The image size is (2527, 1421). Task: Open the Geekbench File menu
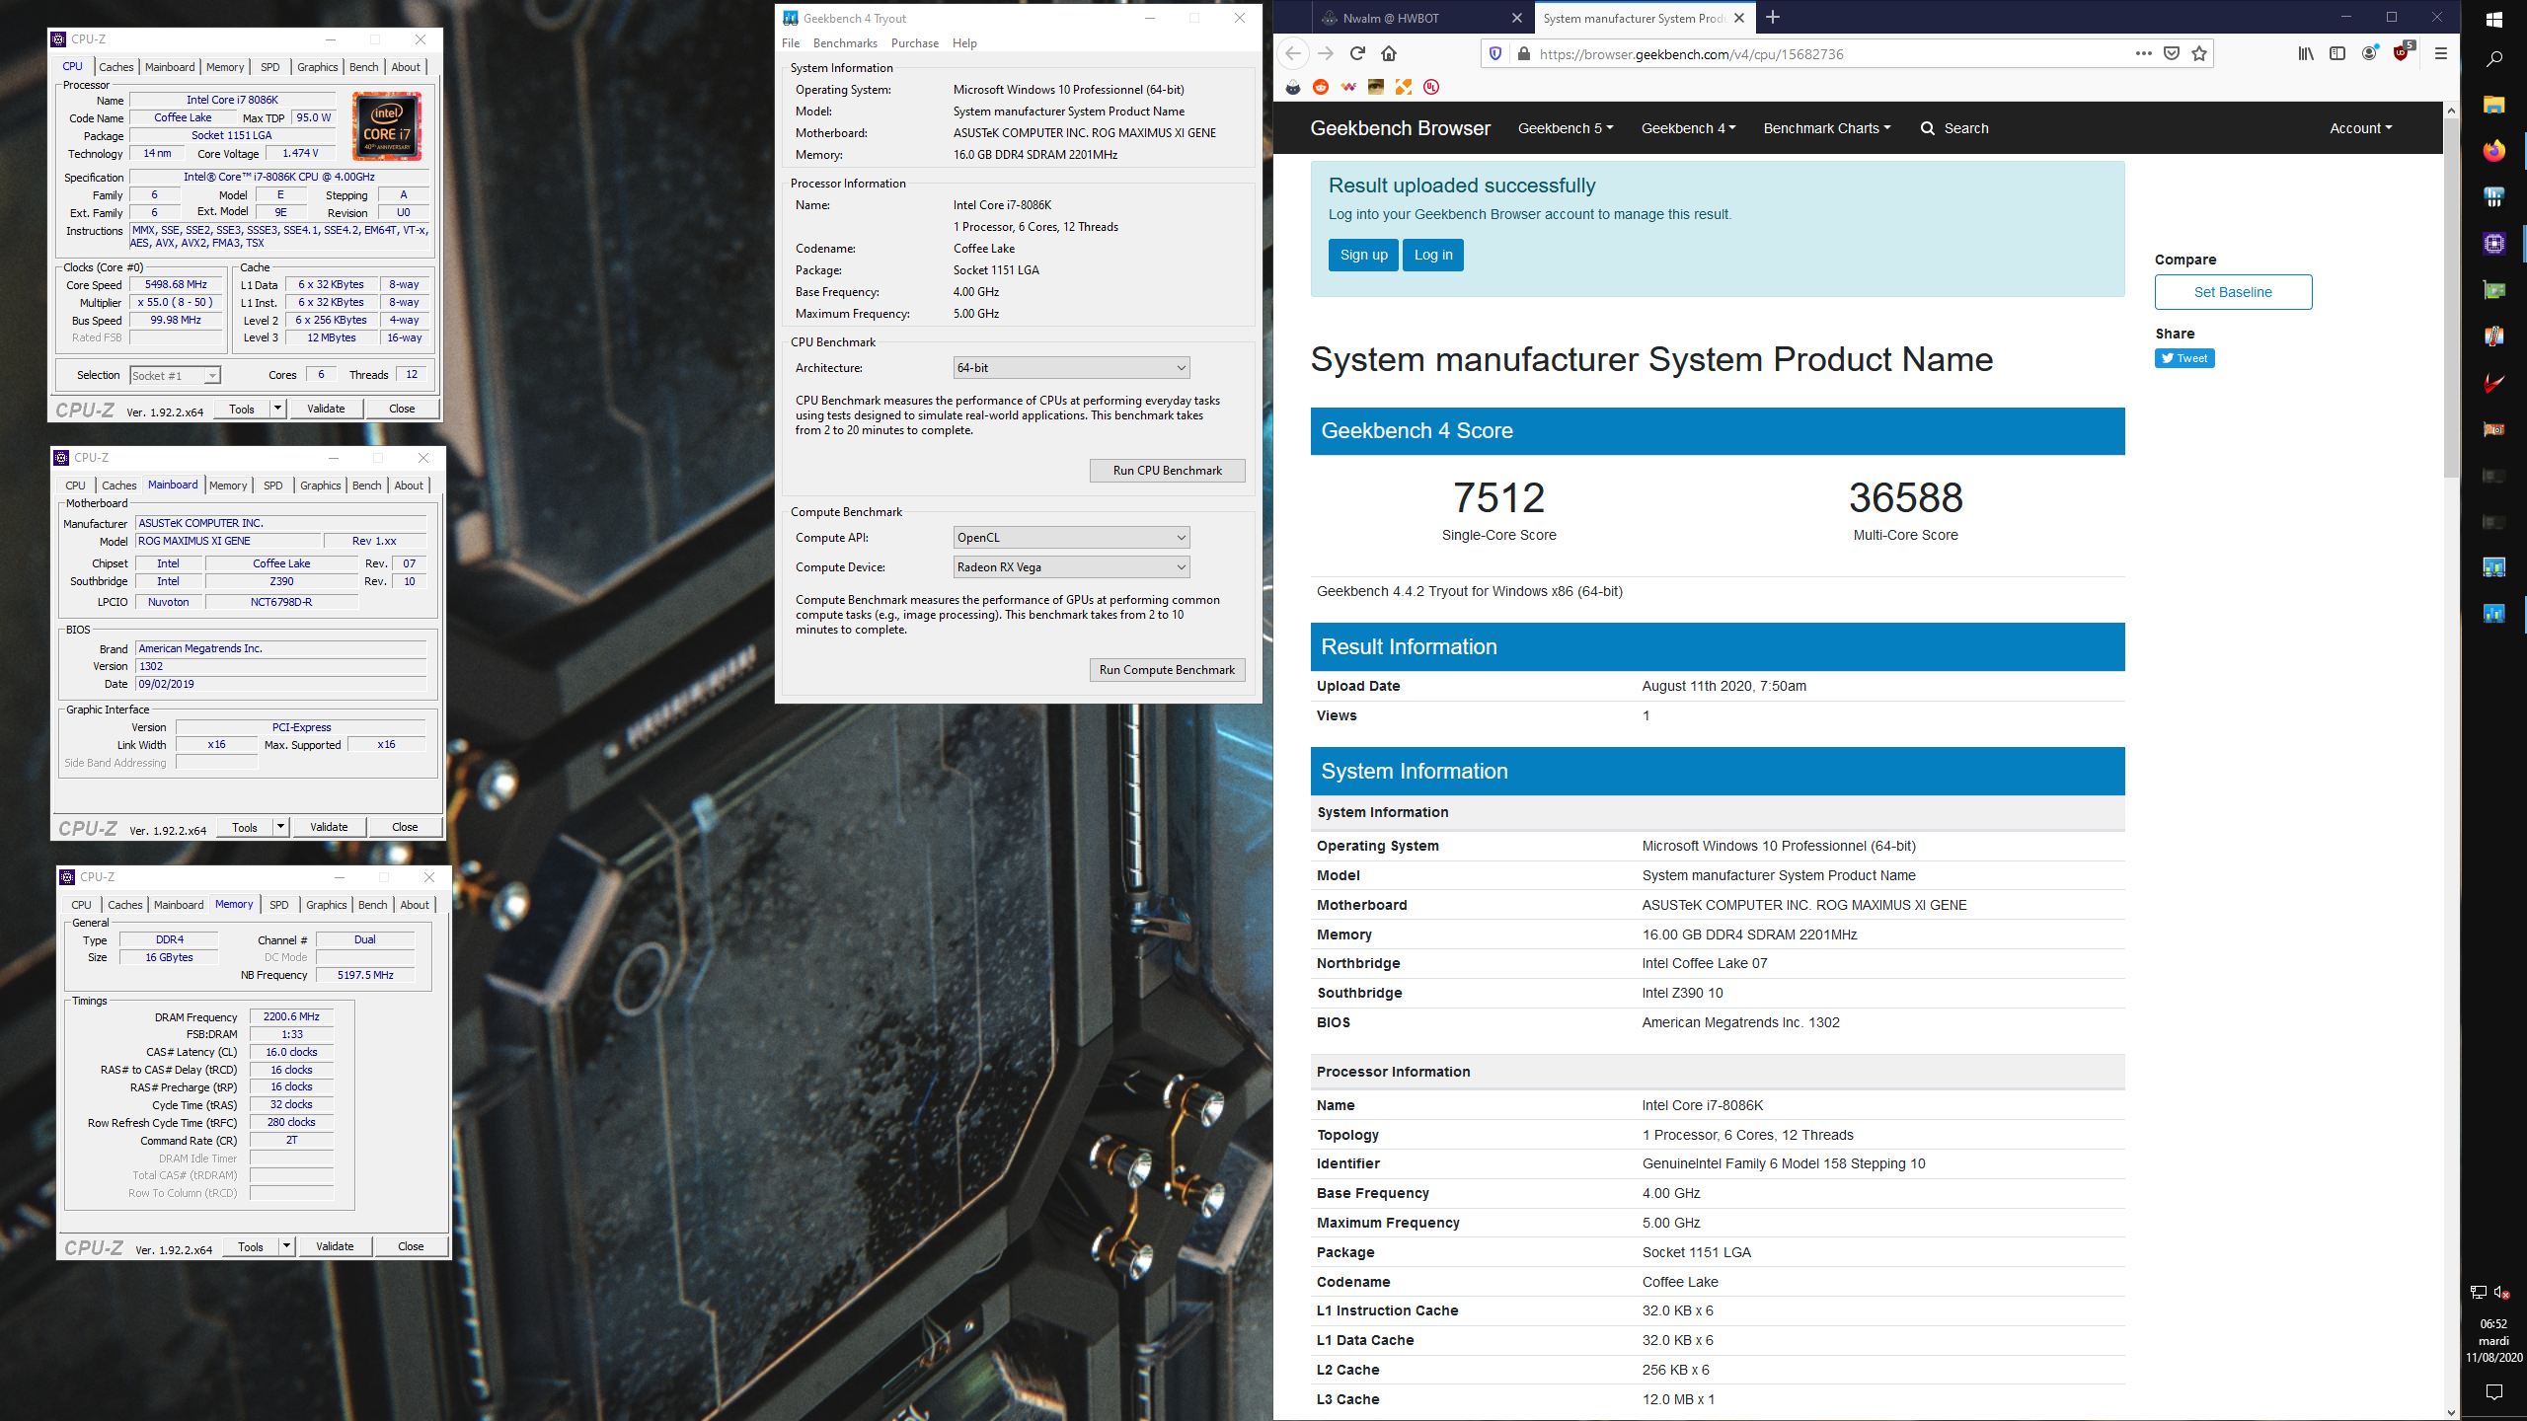tap(791, 43)
